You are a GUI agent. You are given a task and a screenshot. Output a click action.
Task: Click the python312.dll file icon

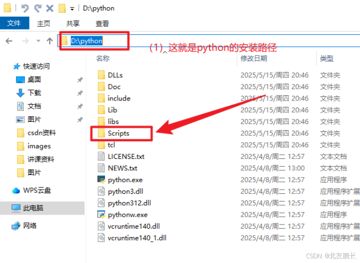(x=101, y=203)
